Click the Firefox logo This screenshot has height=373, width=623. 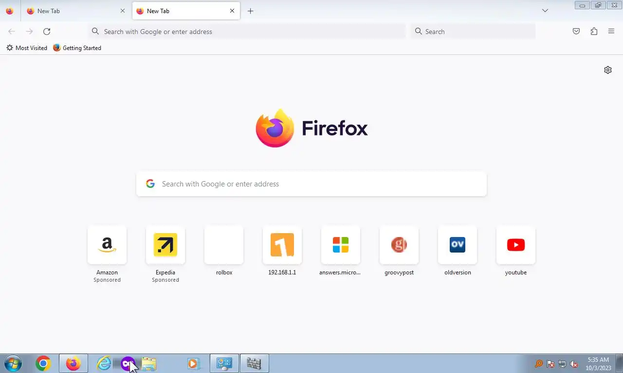(311, 128)
